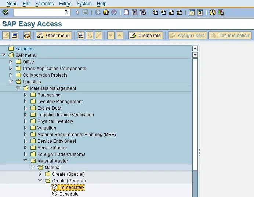Click the Documentation button
Viewport: 254px width, 197px height.
coord(230,36)
